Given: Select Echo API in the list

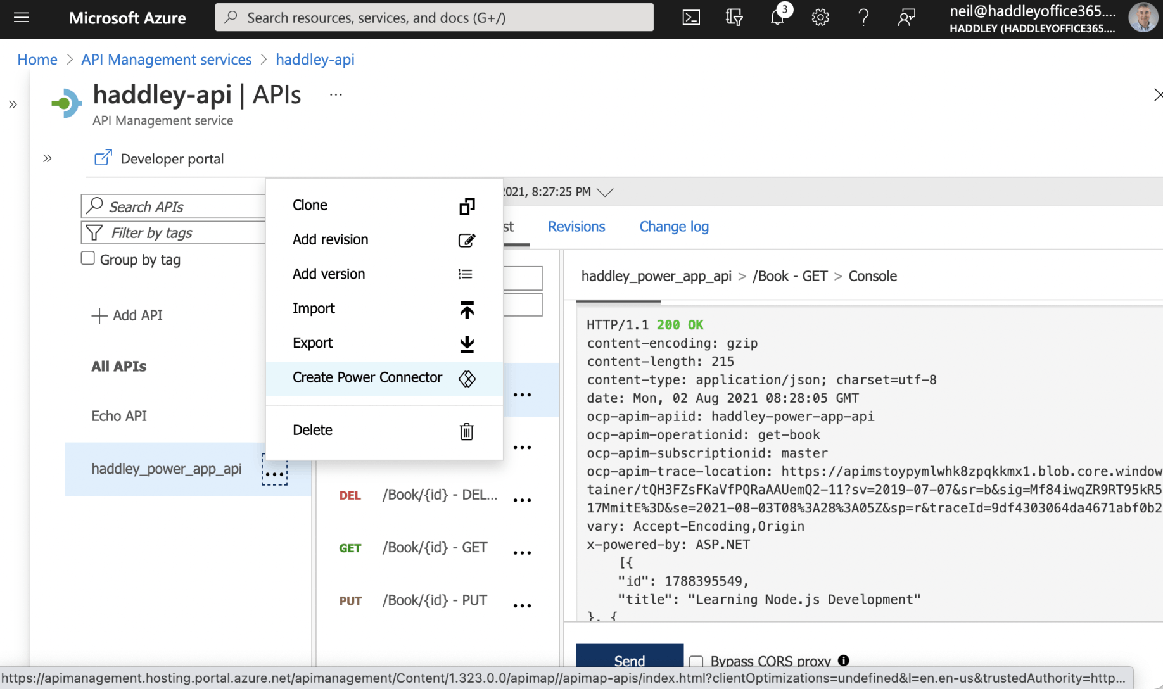Looking at the screenshot, I should (x=119, y=416).
